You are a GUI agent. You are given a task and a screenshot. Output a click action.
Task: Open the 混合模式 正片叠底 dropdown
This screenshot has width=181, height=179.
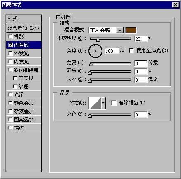(x=106, y=30)
